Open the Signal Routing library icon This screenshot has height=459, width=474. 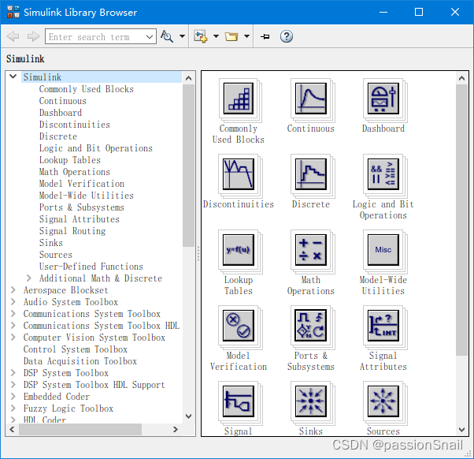click(x=239, y=401)
